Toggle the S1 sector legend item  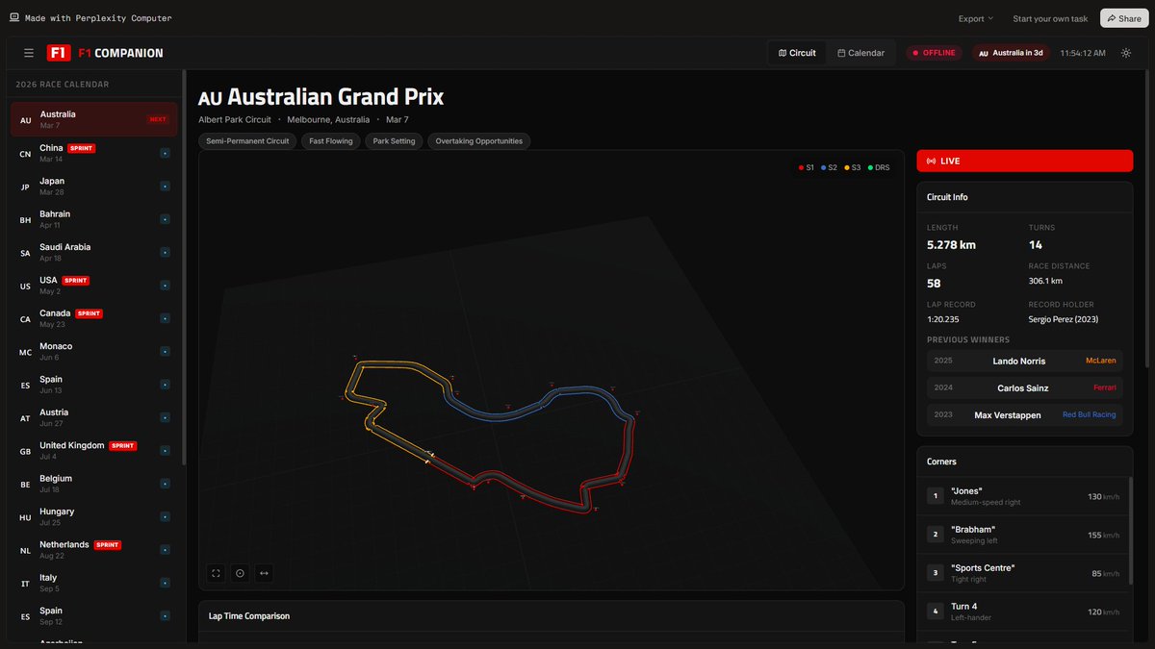806,167
